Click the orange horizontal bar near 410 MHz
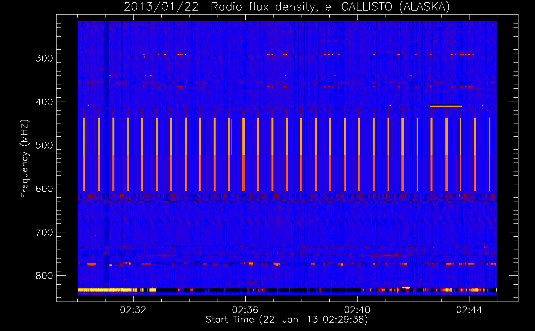 446,106
